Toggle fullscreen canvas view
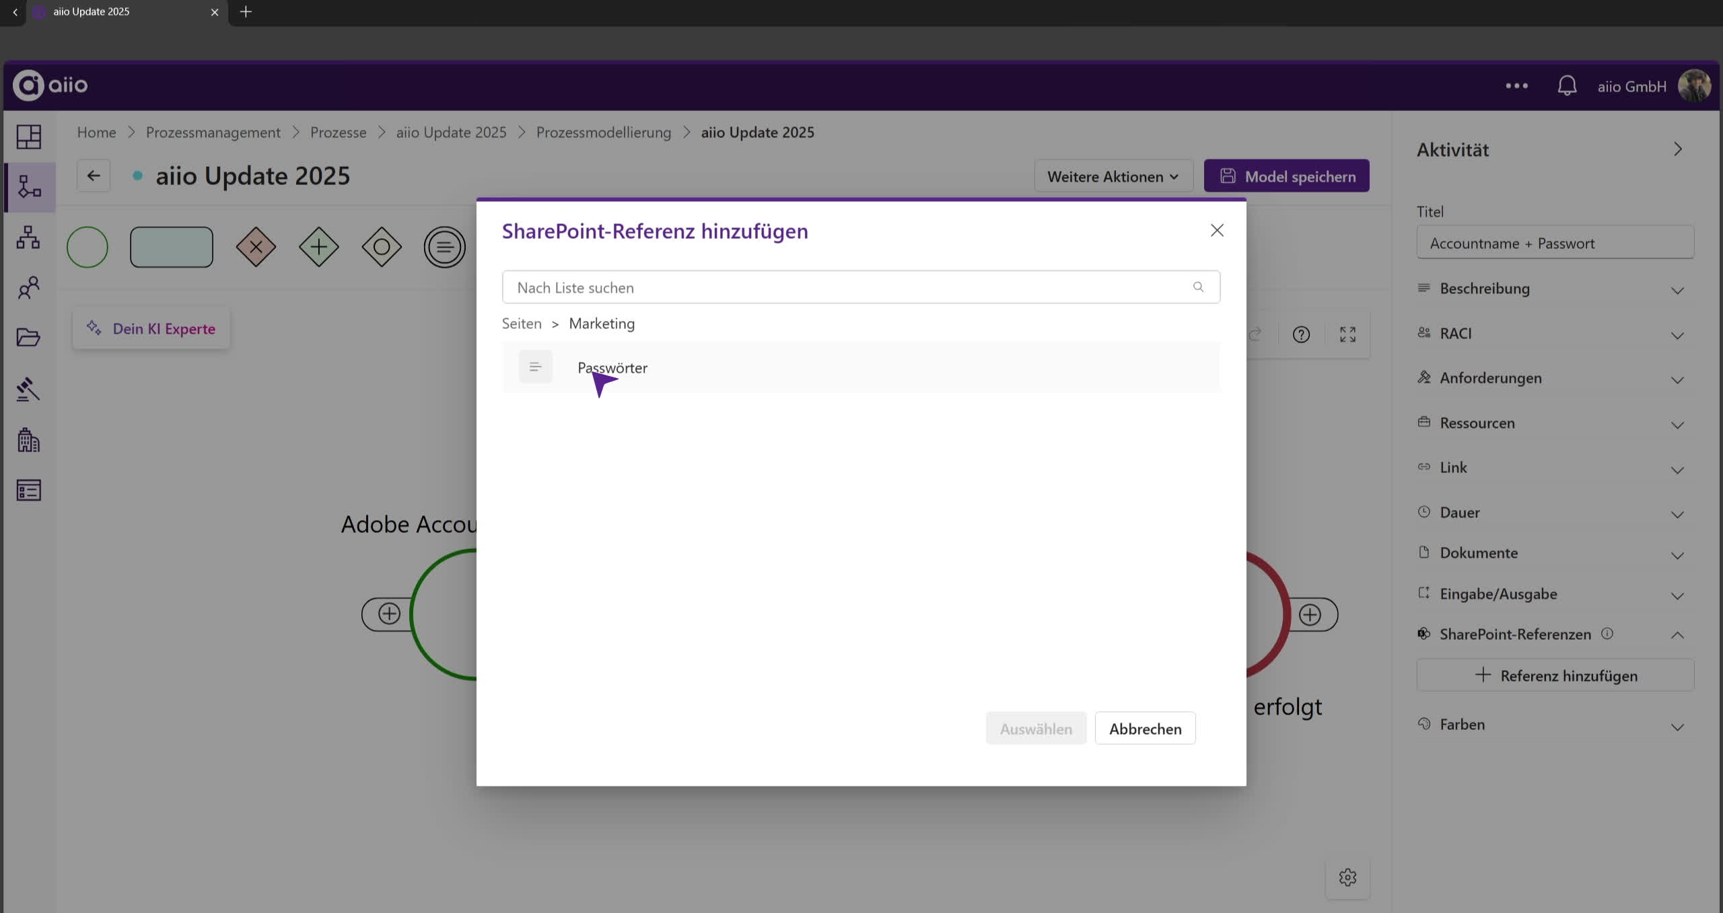This screenshot has height=913, width=1723. (x=1347, y=334)
